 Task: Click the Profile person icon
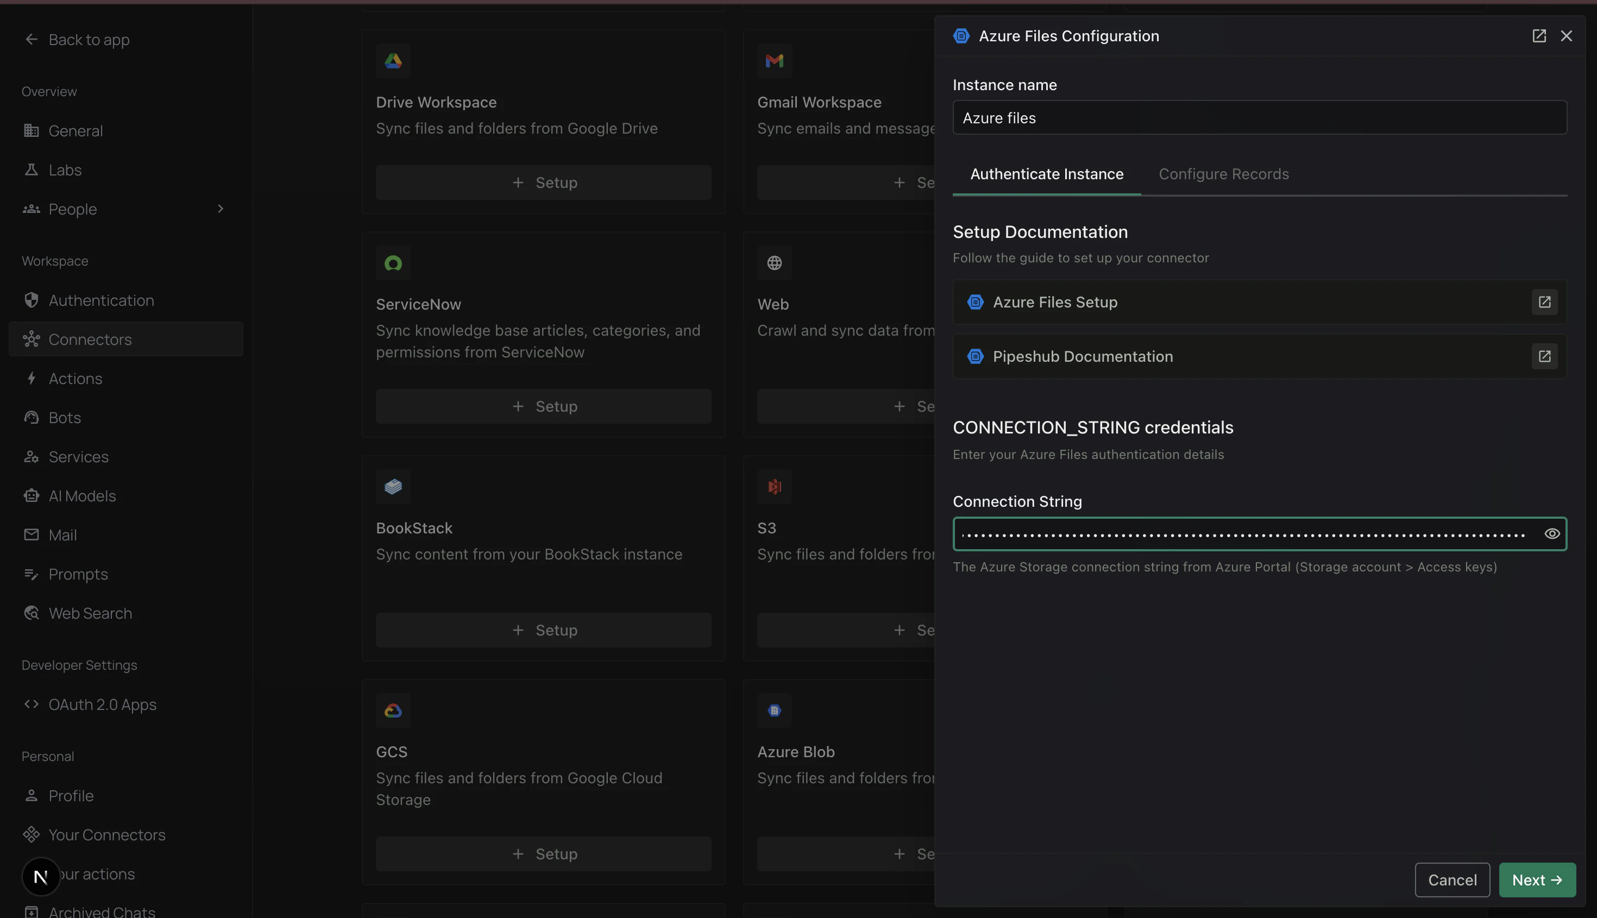tap(32, 796)
